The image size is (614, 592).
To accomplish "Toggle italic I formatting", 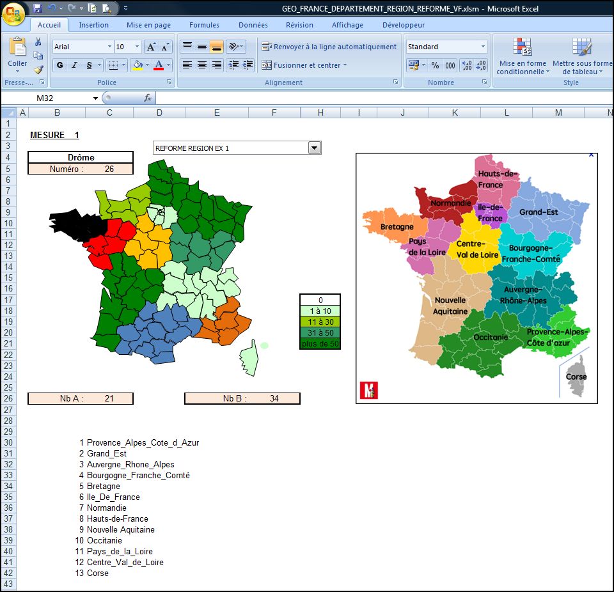I will pyautogui.click(x=74, y=65).
